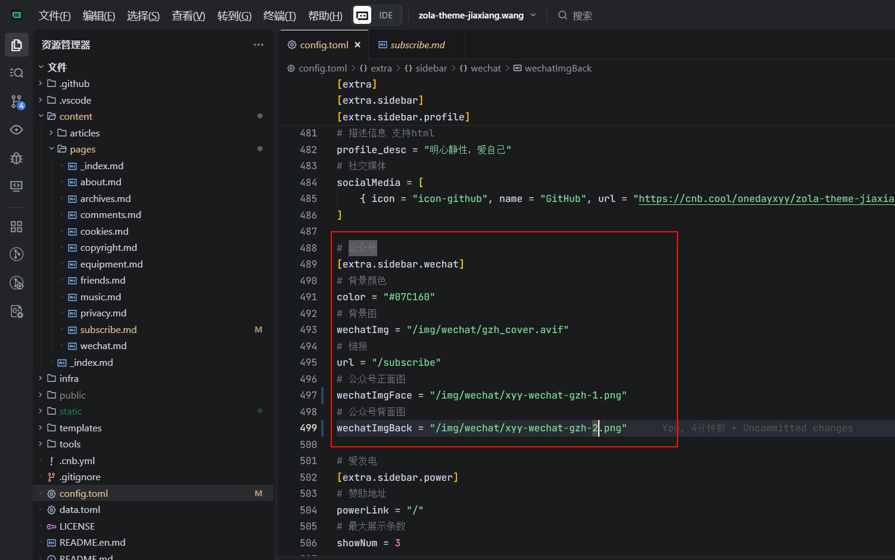Click the 搜索 search field in title bar

[582, 15]
